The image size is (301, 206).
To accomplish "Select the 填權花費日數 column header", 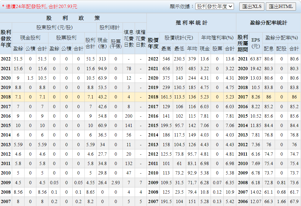I will 141,38.
